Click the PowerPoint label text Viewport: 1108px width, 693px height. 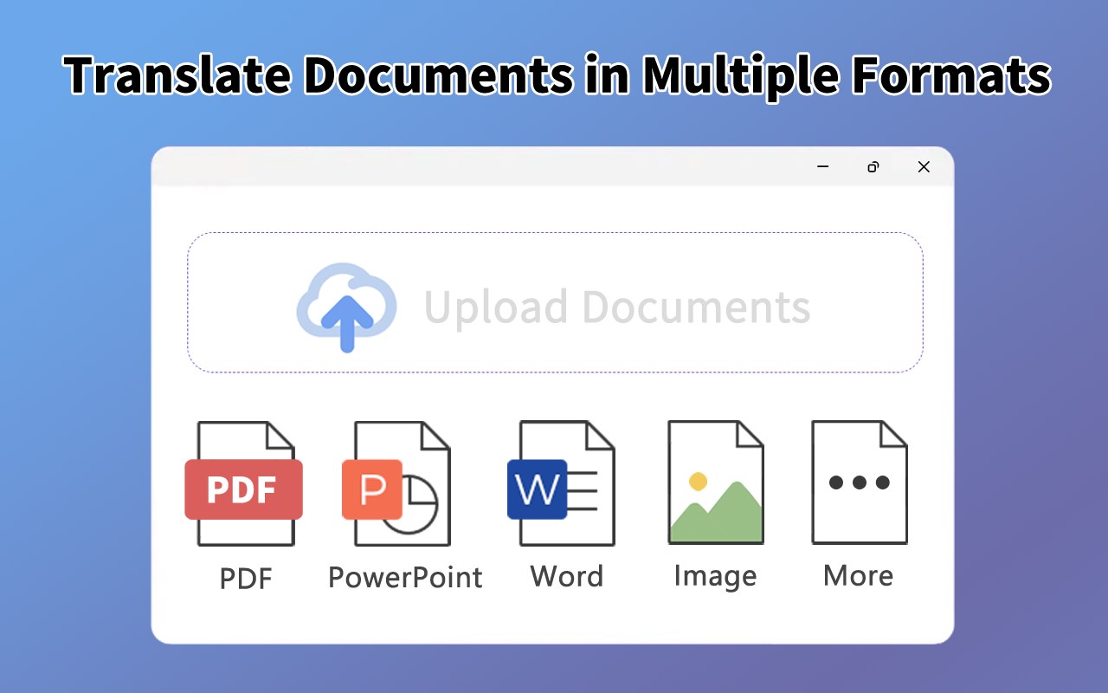tap(405, 578)
